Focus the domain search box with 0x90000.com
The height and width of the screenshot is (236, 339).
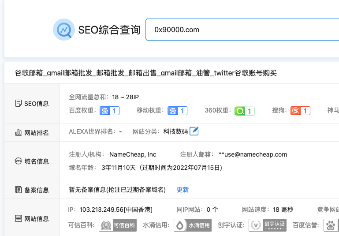click(242, 30)
